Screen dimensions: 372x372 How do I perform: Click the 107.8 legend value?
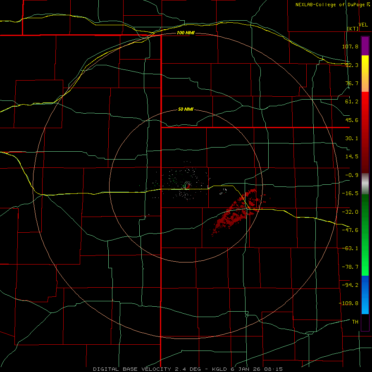click(x=350, y=46)
